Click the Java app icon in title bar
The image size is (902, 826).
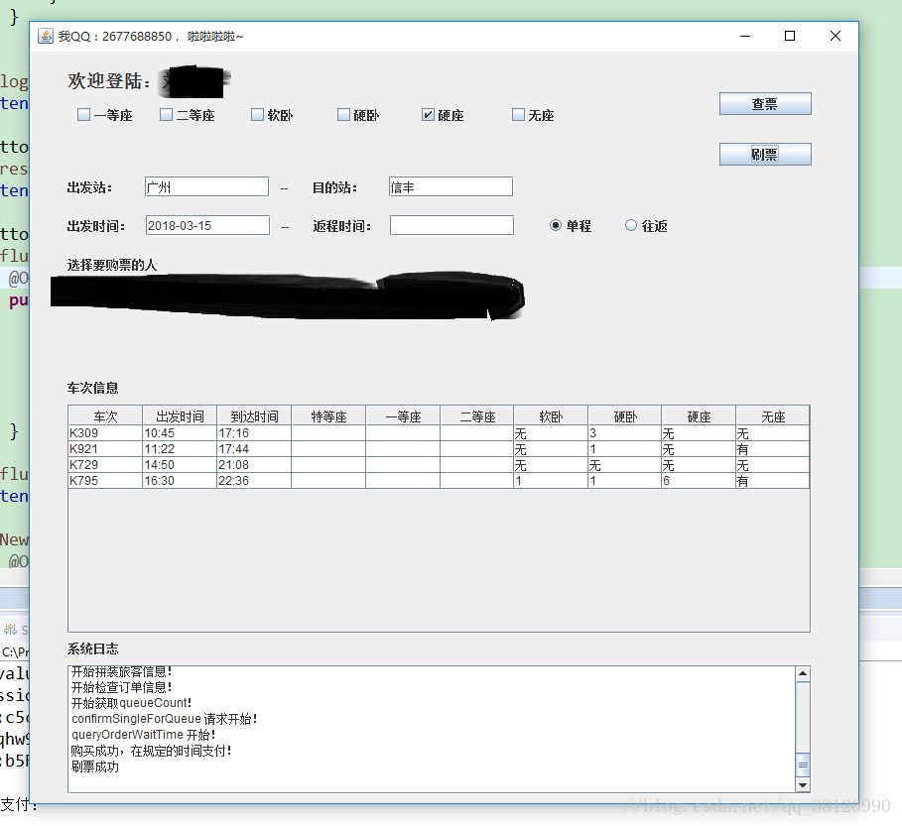tap(46, 37)
